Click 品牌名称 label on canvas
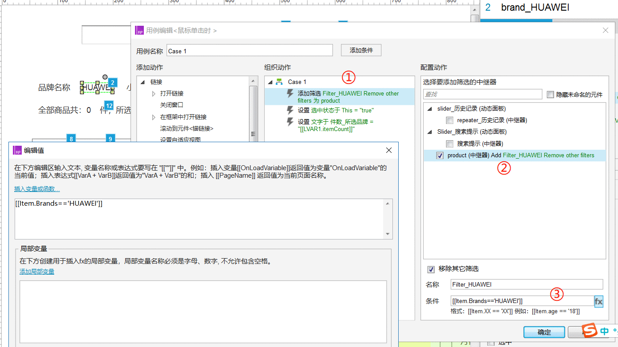This screenshot has width=618, height=347. click(x=54, y=88)
